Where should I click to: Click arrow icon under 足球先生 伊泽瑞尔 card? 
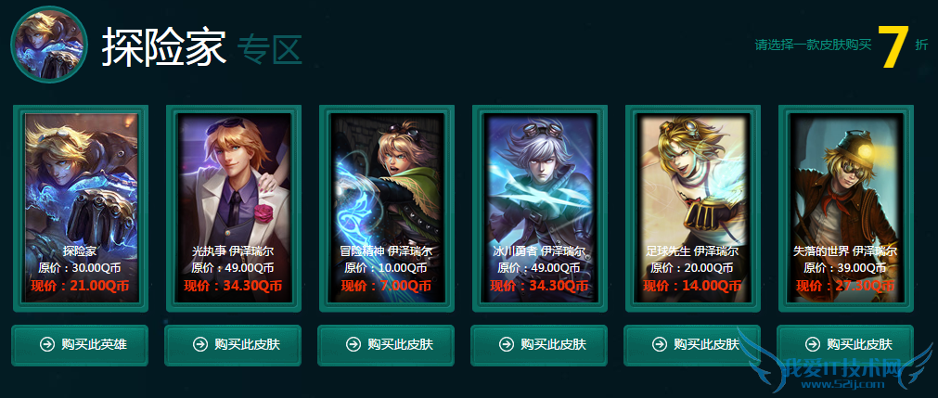[660, 344]
